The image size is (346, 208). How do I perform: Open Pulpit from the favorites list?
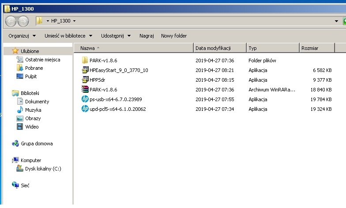click(31, 76)
